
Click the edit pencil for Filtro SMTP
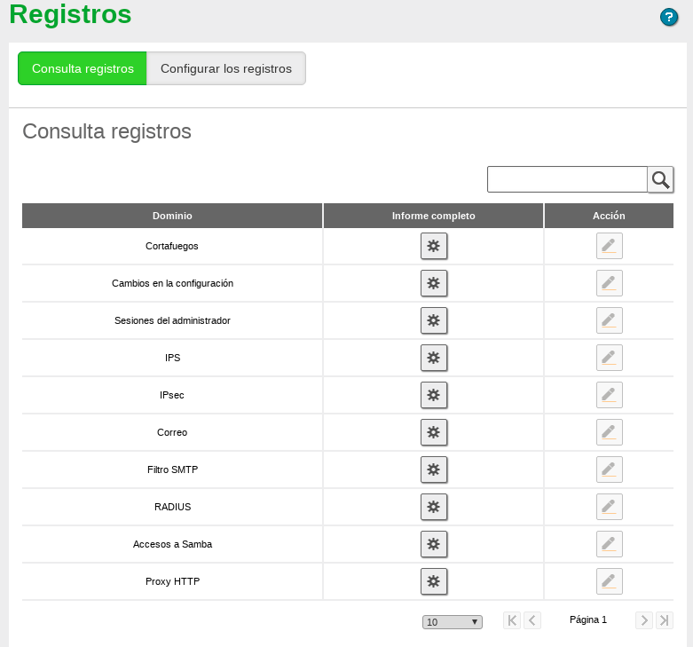(x=609, y=469)
